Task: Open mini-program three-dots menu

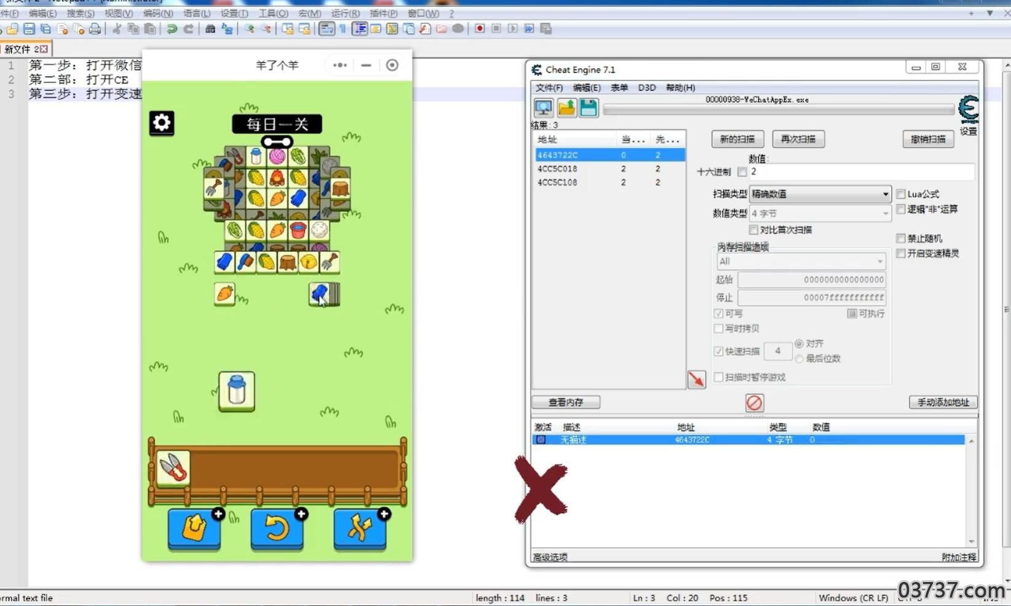Action: [x=340, y=65]
